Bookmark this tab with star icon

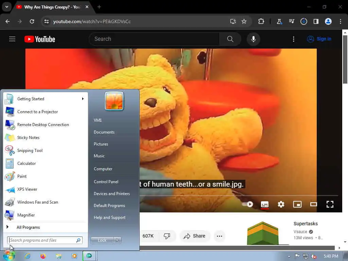[244, 21]
